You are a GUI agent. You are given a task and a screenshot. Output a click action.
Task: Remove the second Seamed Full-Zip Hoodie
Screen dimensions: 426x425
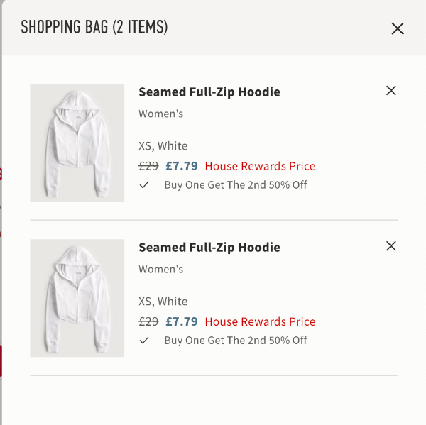[390, 246]
